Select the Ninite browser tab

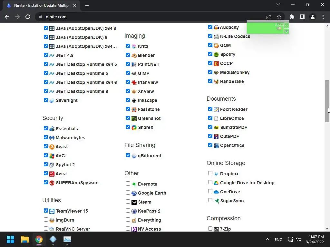[41, 5]
